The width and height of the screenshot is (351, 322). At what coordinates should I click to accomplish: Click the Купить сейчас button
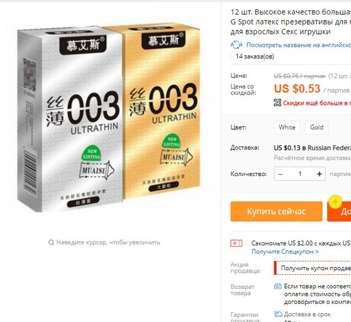pyautogui.click(x=277, y=211)
